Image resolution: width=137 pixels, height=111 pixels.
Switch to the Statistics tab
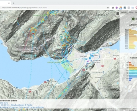pyautogui.click(x=124, y=12)
